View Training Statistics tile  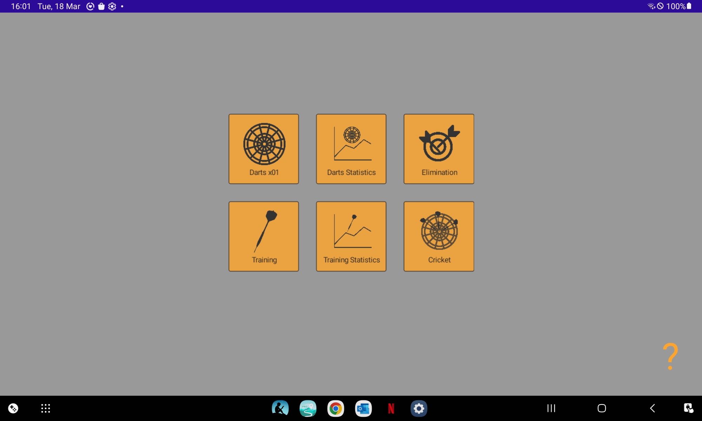351,236
